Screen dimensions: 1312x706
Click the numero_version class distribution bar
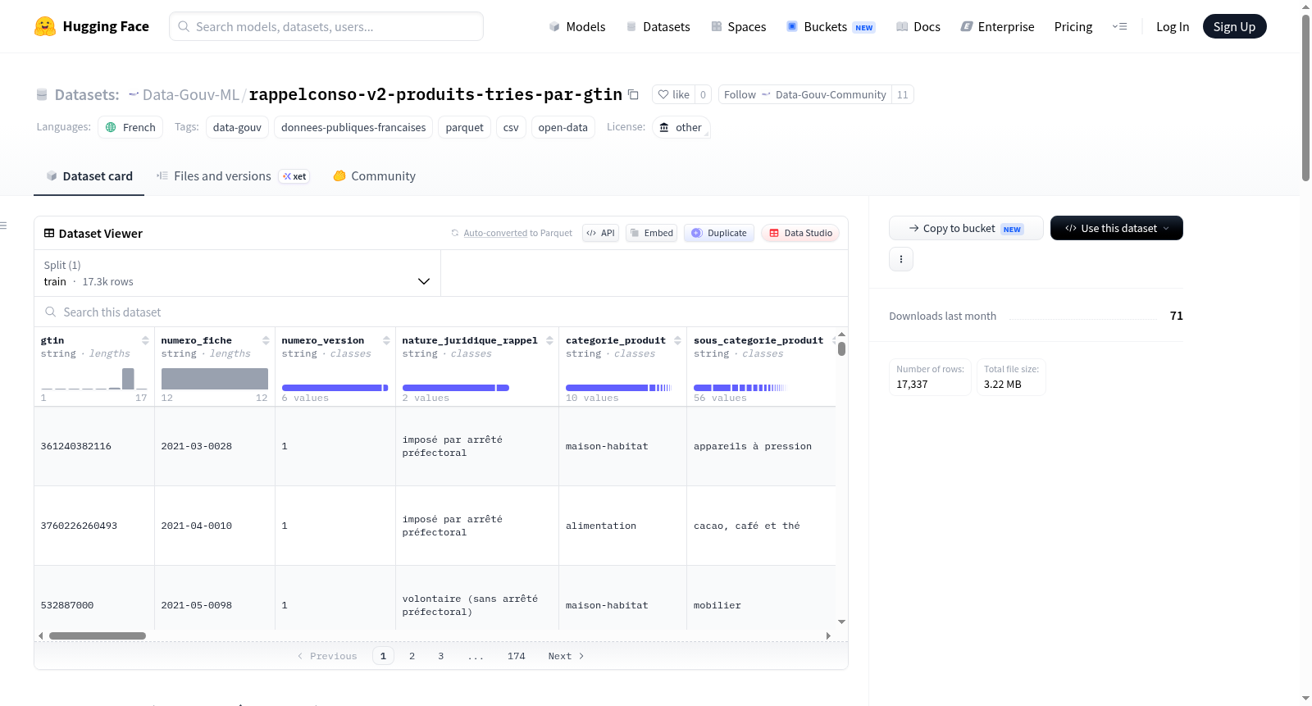(335, 388)
